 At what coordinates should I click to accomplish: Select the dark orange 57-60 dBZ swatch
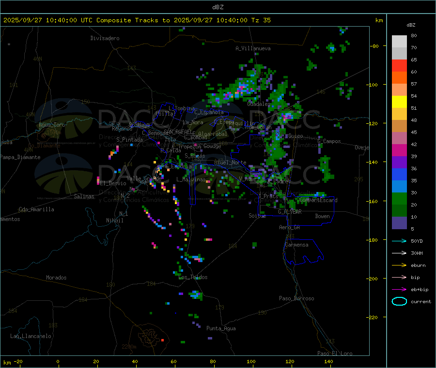pyautogui.click(x=399, y=78)
